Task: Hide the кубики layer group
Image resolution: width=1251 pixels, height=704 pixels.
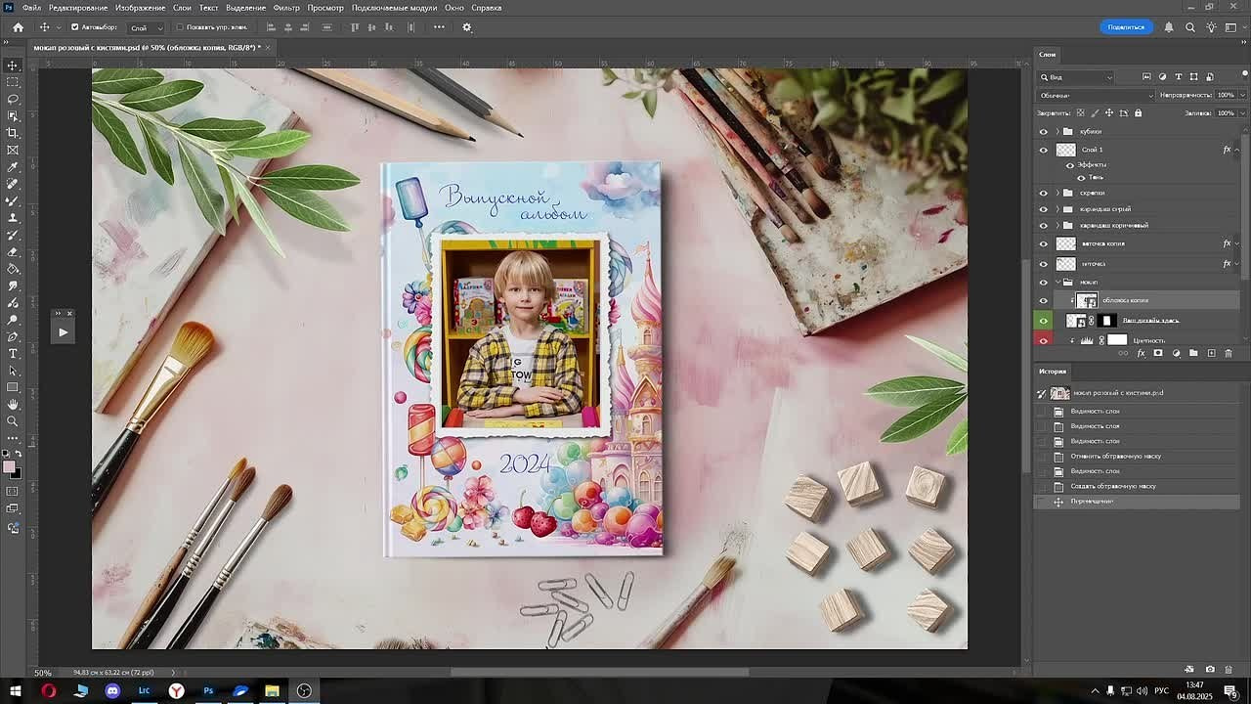Action: tap(1044, 131)
